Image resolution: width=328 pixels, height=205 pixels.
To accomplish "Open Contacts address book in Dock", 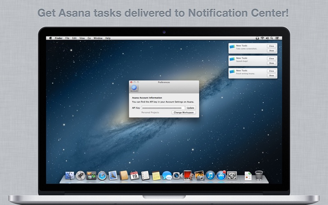I will click(124, 175).
